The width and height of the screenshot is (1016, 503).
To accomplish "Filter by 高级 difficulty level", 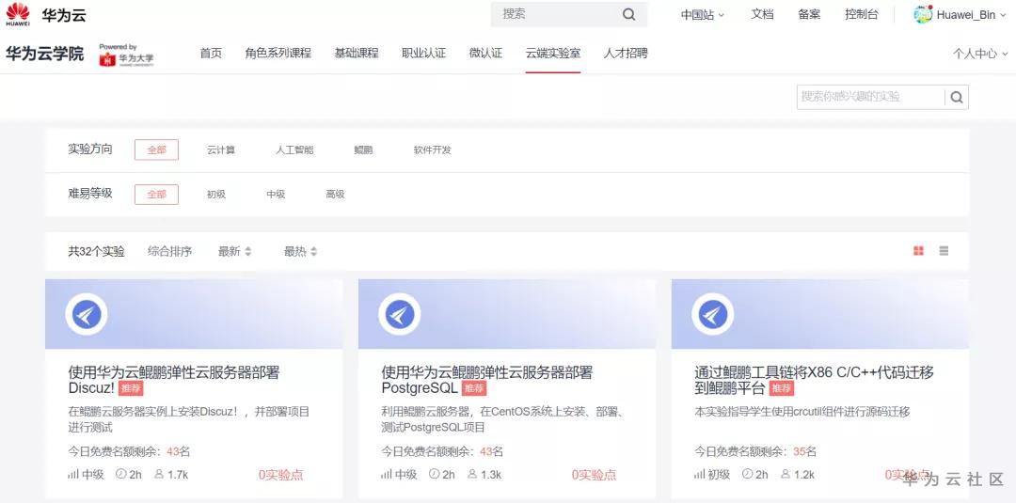I will coord(335,195).
